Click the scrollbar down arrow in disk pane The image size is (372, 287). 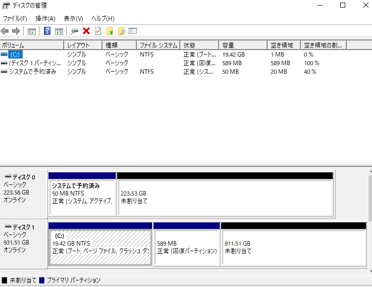(370, 271)
